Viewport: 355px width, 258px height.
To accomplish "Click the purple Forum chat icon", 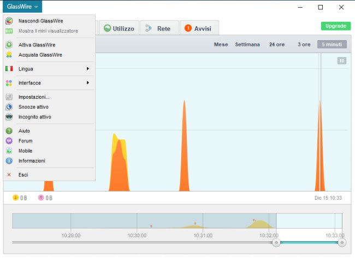I will point(9,141).
